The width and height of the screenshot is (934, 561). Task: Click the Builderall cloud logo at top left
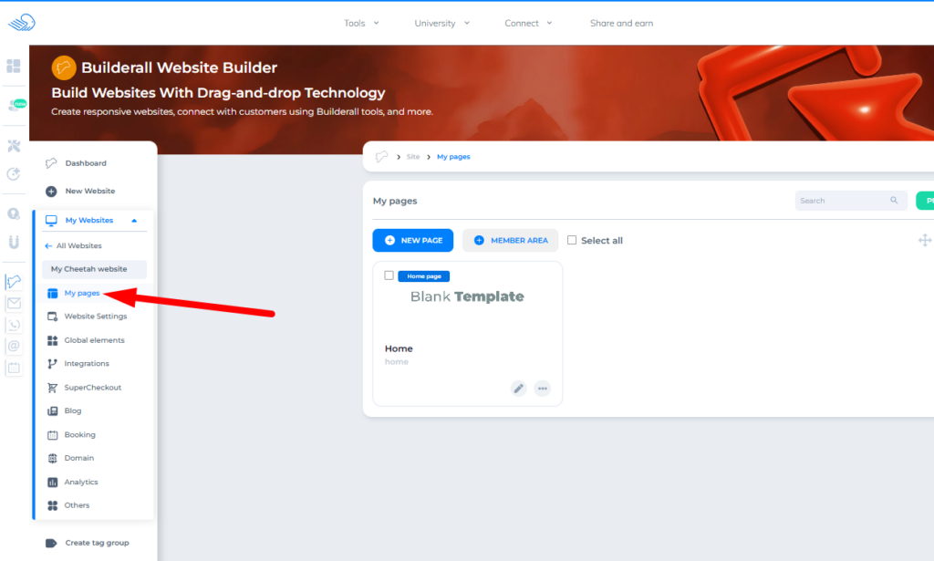21,22
